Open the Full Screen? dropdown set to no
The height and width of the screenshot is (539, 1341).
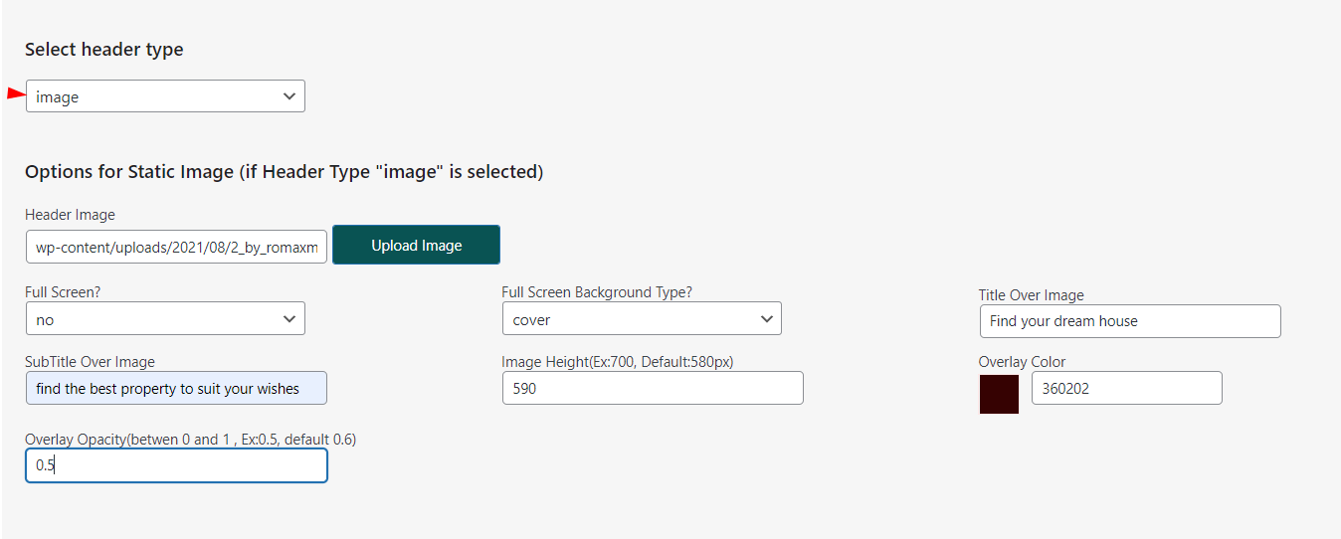pyautogui.click(x=165, y=319)
